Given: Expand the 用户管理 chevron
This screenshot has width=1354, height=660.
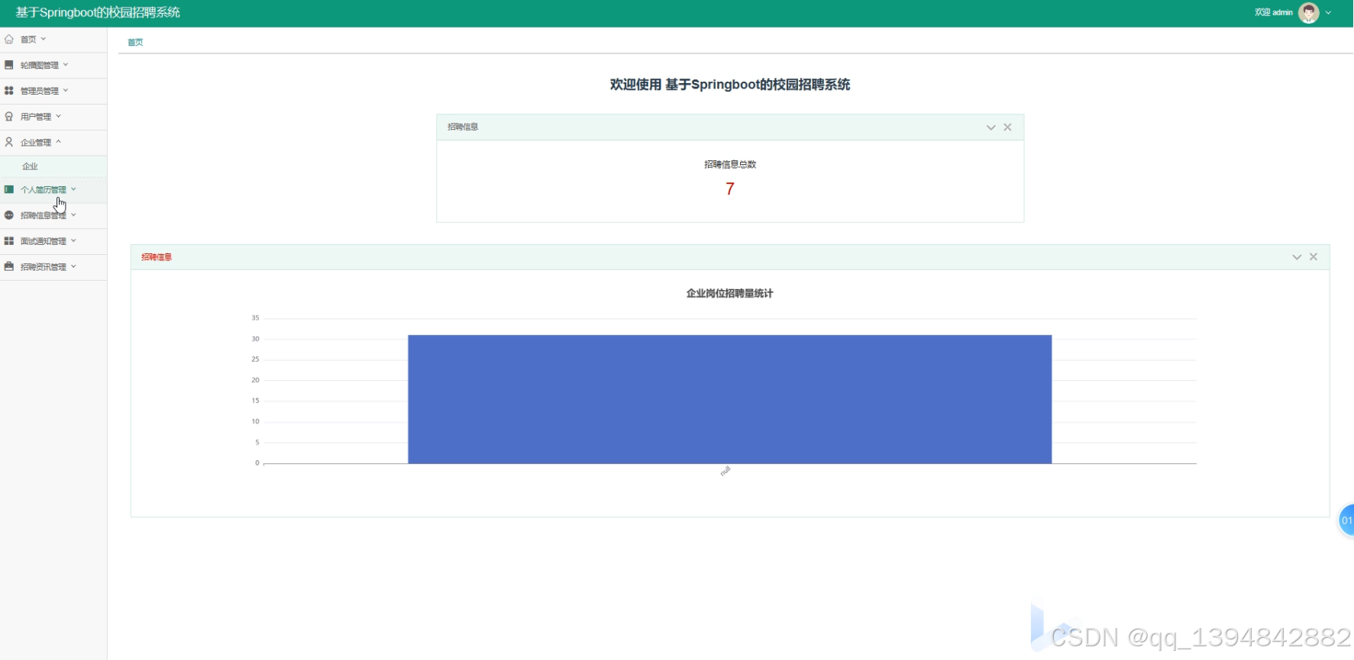Looking at the screenshot, I should tap(58, 116).
